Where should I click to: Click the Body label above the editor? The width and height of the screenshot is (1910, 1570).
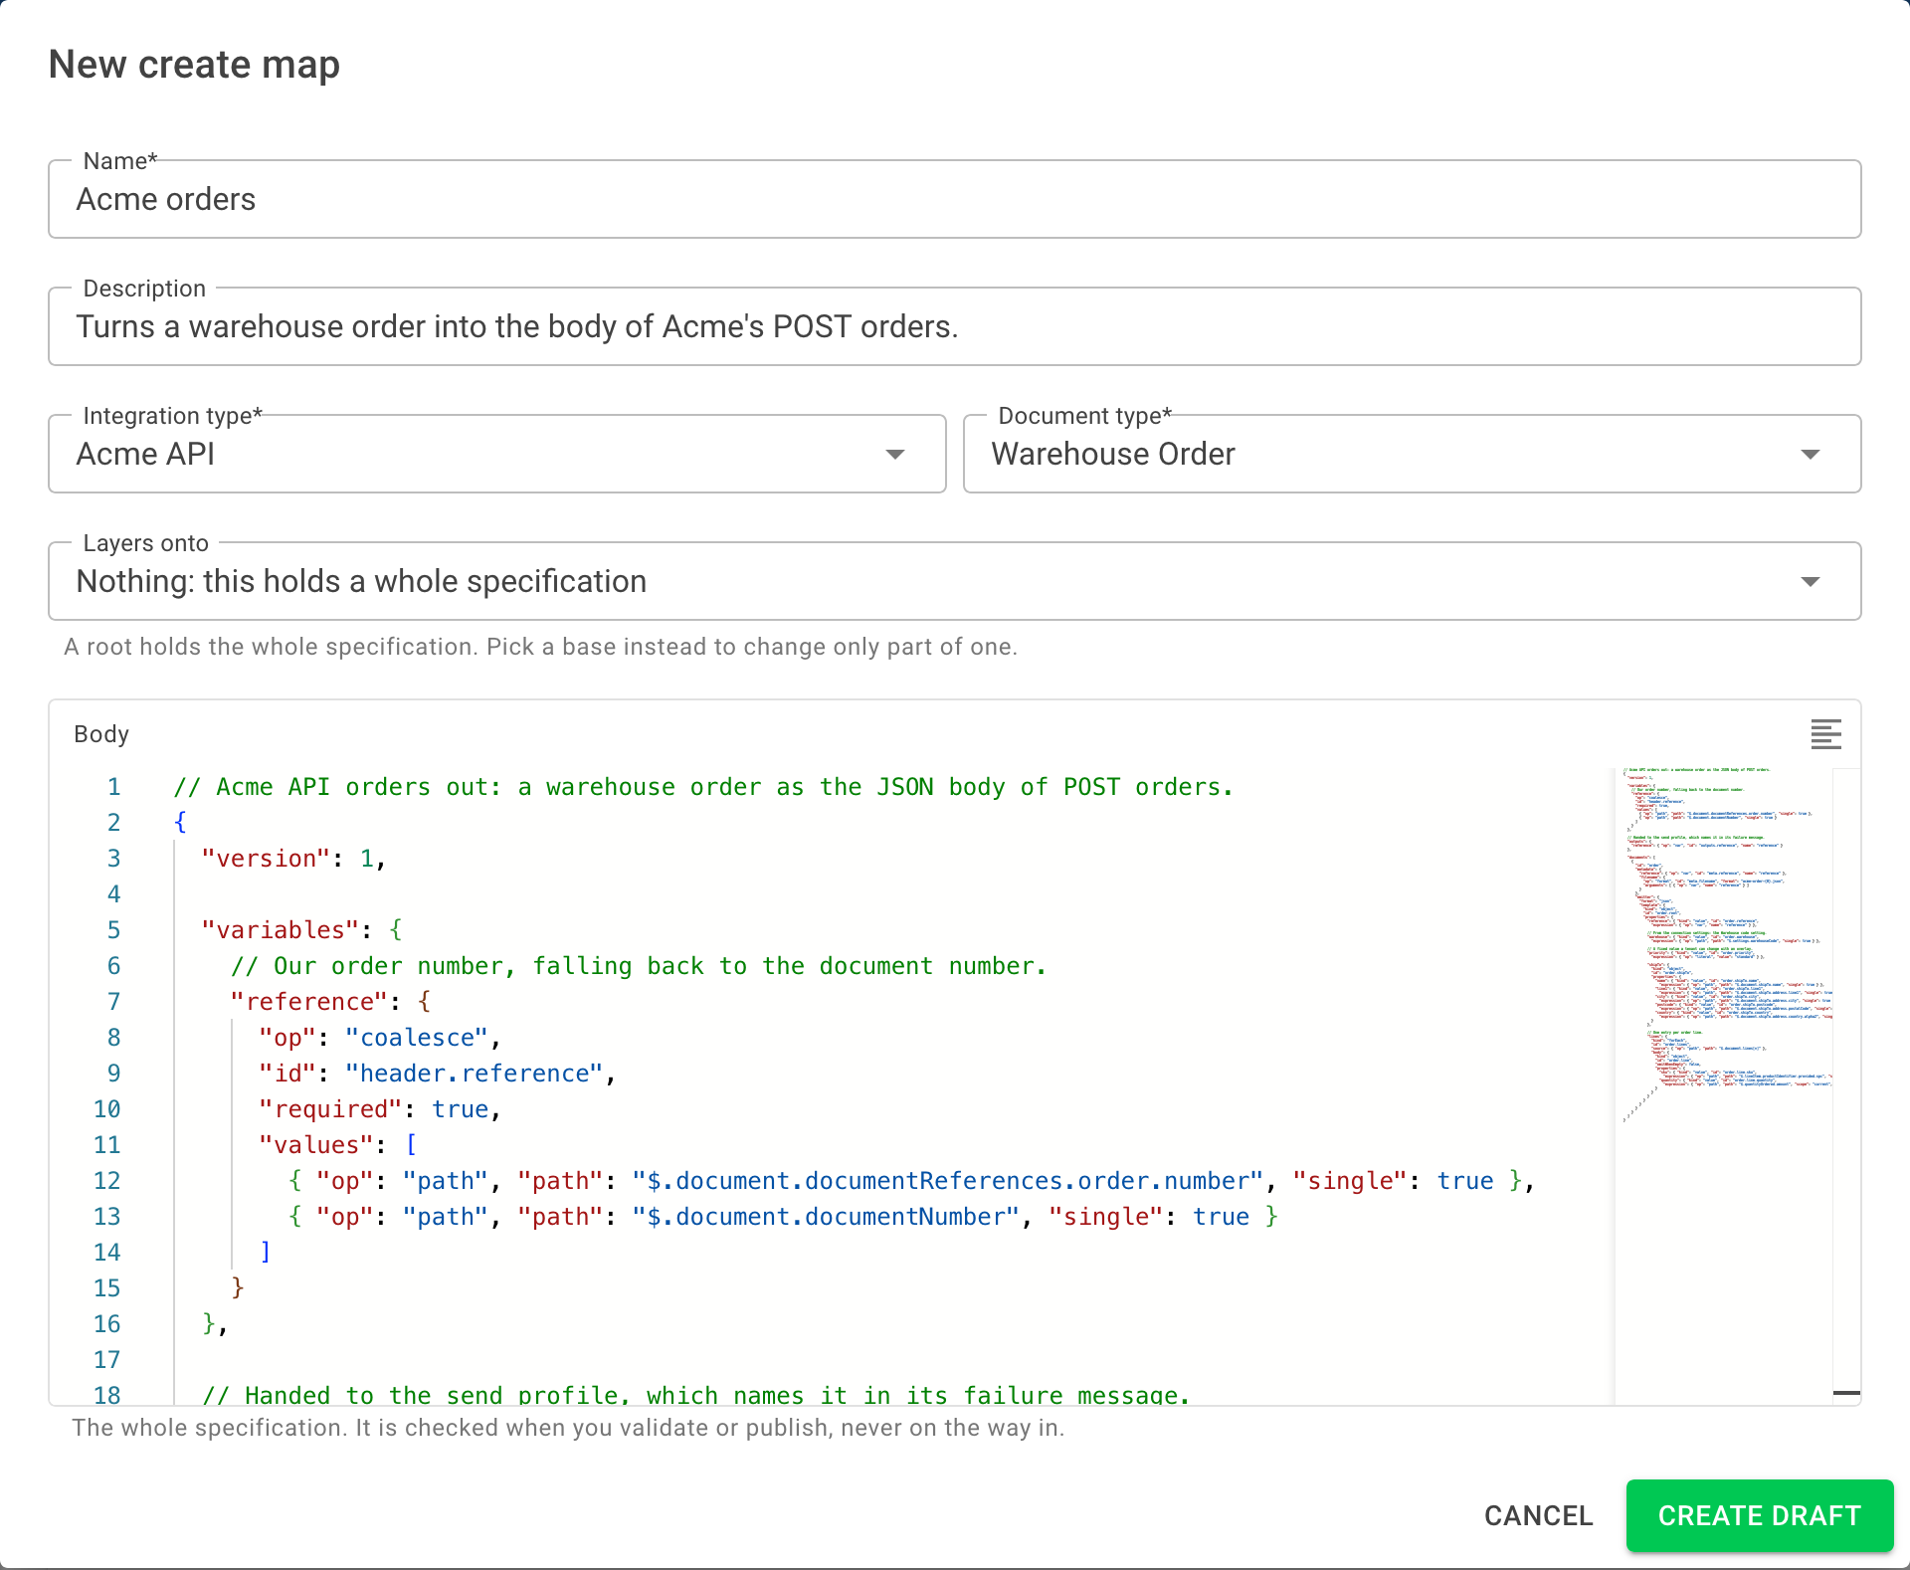[101, 734]
